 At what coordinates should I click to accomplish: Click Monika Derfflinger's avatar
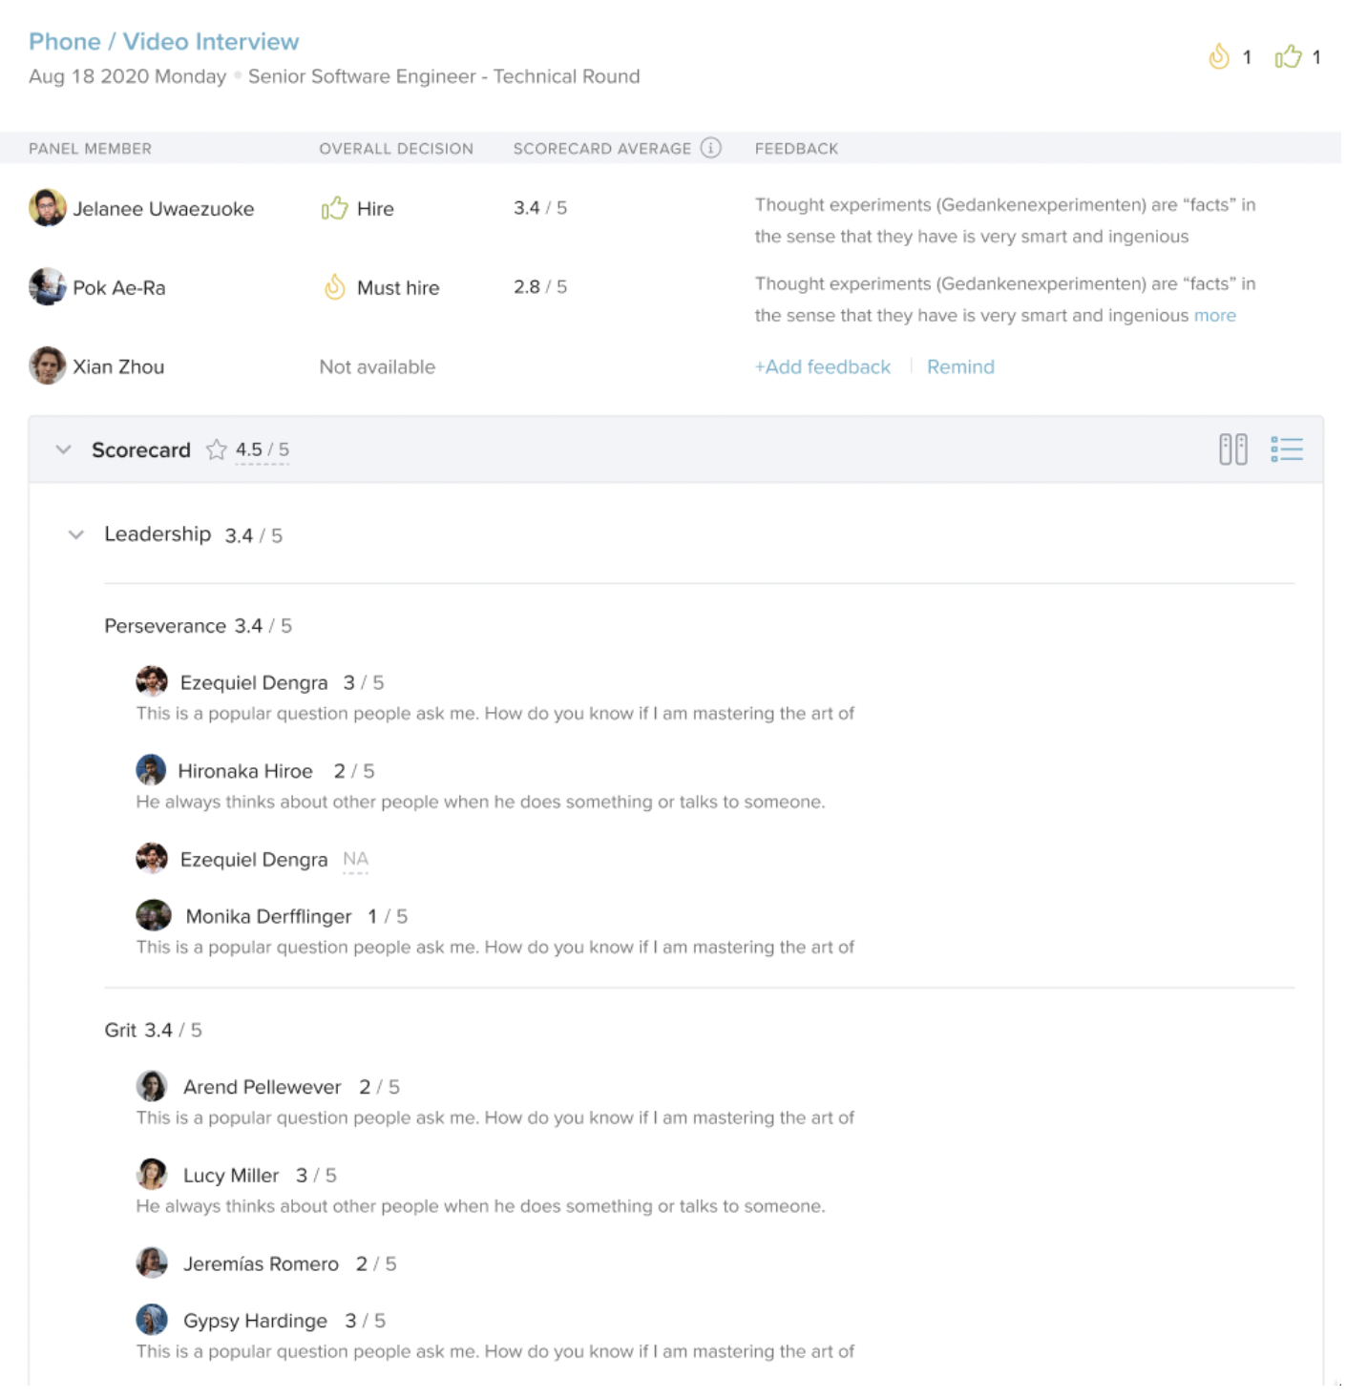pyautogui.click(x=153, y=916)
